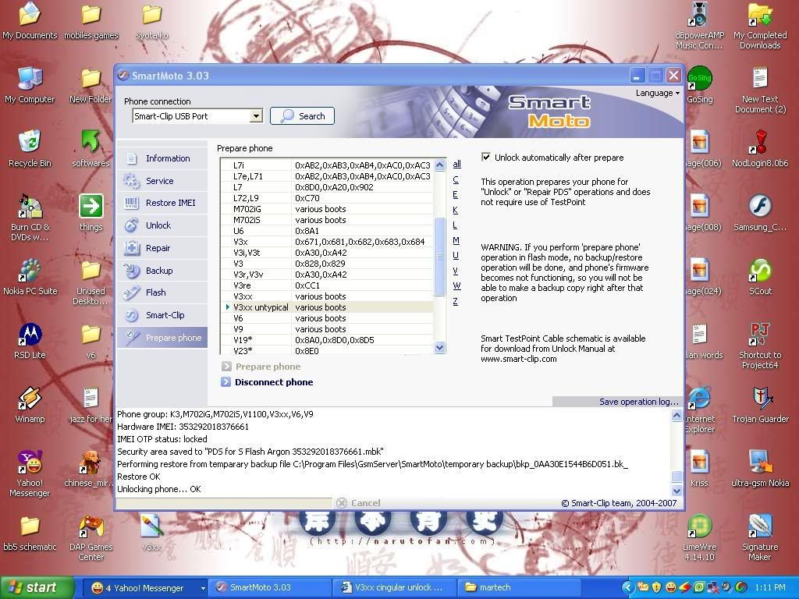Filter phone list by letter M
This screenshot has width=799, height=599.
pyautogui.click(x=456, y=240)
